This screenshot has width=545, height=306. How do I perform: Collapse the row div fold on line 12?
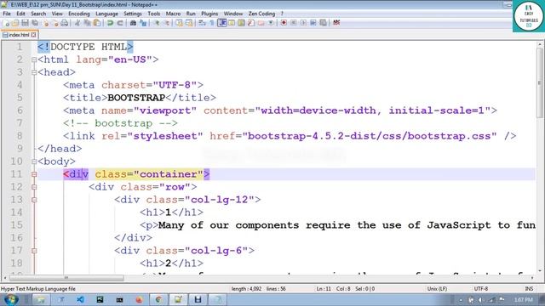click(x=34, y=187)
